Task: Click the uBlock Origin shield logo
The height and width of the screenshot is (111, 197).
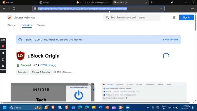Action: pyautogui.click(x=20, y=56)
